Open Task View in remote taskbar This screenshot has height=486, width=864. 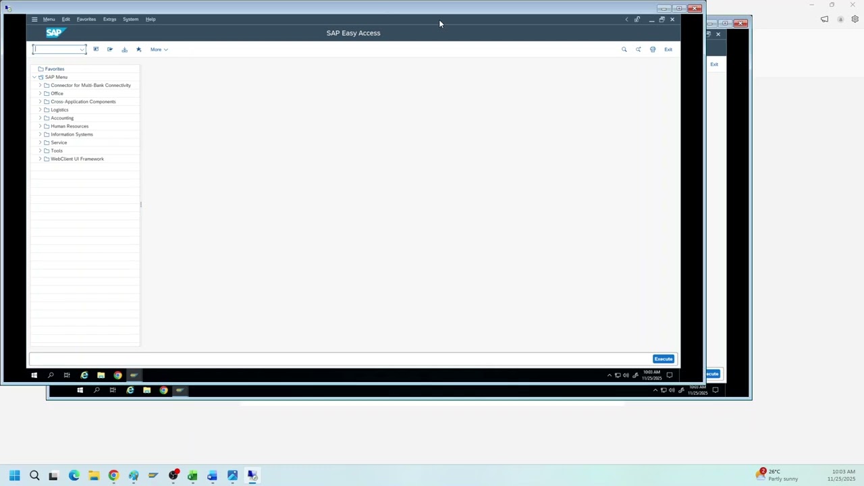(67, 375)
